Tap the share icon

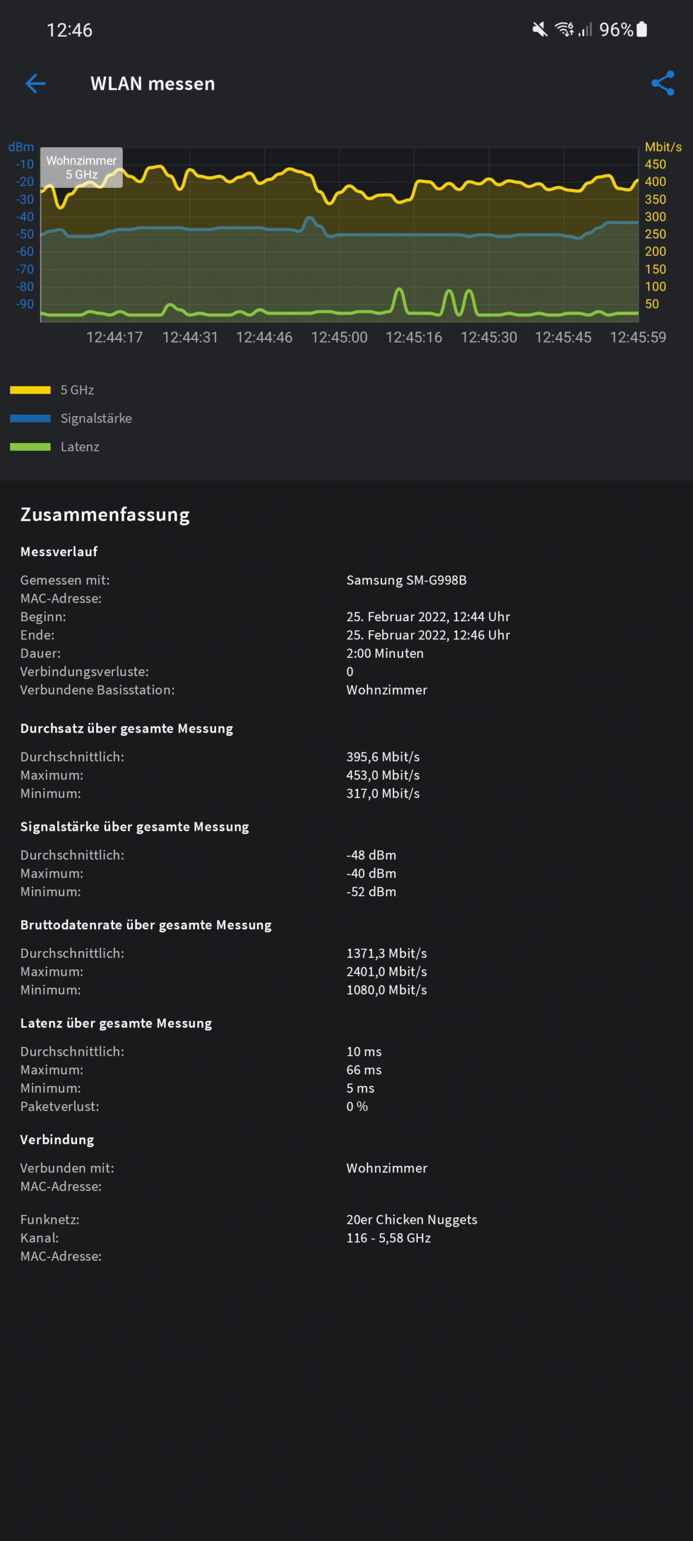[x=662, y=84]
